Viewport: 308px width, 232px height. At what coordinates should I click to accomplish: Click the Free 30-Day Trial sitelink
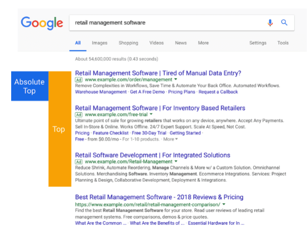[x=149, y=133]
